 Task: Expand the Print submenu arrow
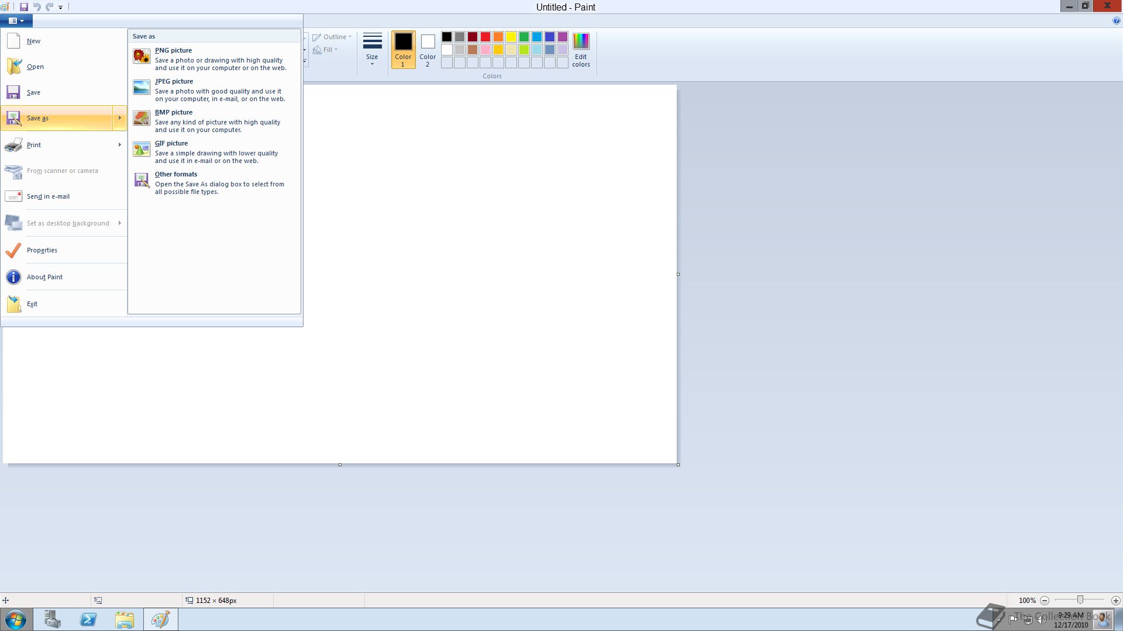(119, 145)
